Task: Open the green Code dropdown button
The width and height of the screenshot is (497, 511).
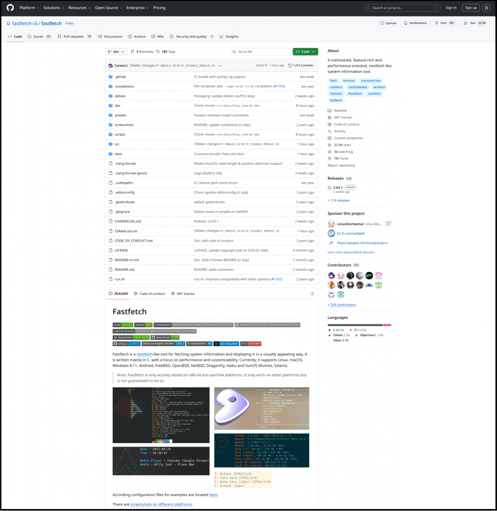Action: coord(305,51)
